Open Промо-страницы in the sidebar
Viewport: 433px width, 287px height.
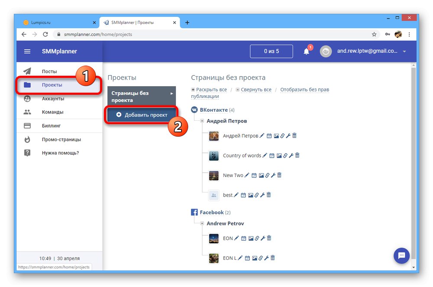[x=59, y=139]
